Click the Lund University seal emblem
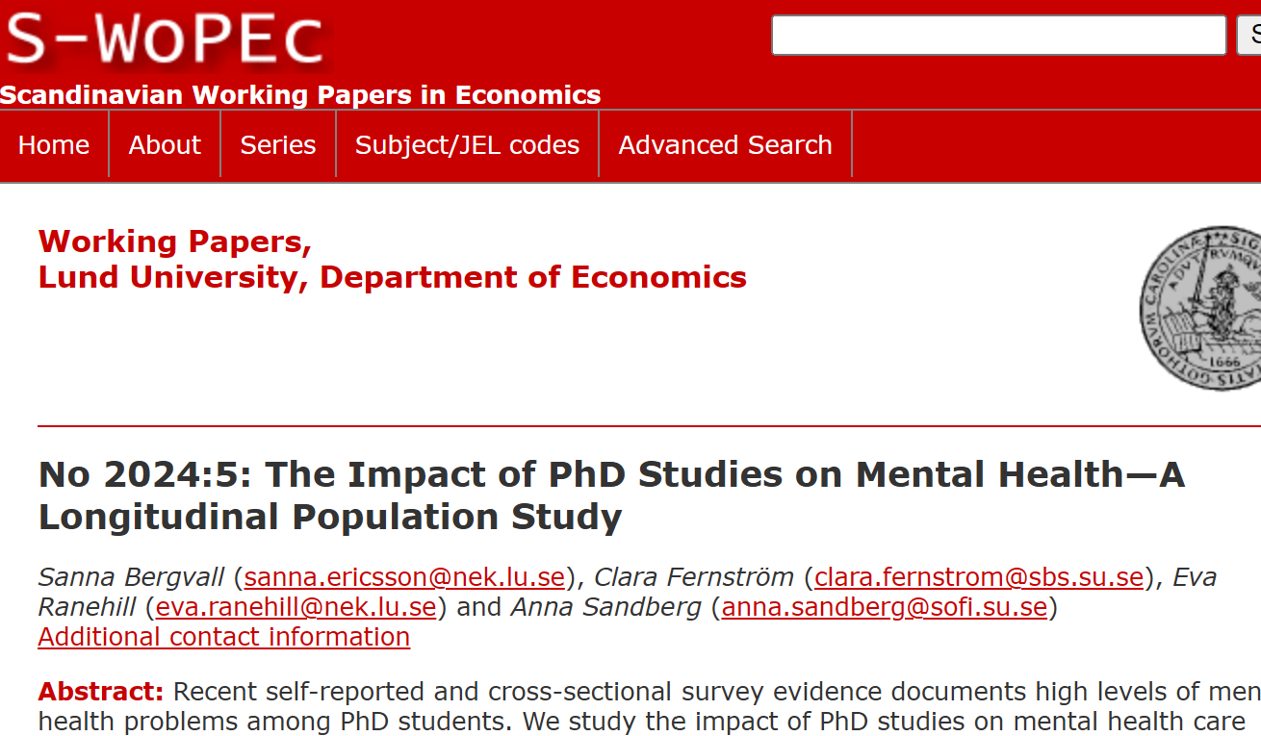The height and width of the screenshot is (736, 1261). pyautogui.click(x=1205, y=306)
